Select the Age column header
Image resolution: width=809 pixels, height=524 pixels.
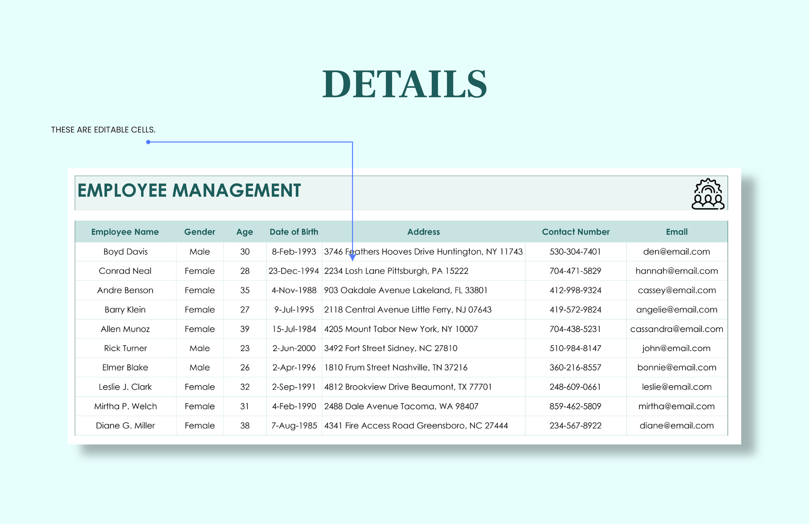[x=245, y=232]
